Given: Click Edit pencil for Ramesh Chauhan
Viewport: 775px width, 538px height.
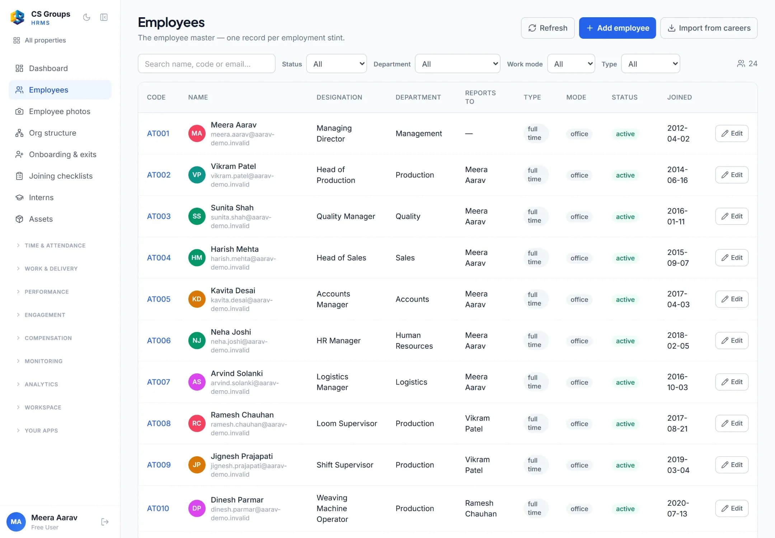Looking at the screenshot, I should (x=725, y=424).
